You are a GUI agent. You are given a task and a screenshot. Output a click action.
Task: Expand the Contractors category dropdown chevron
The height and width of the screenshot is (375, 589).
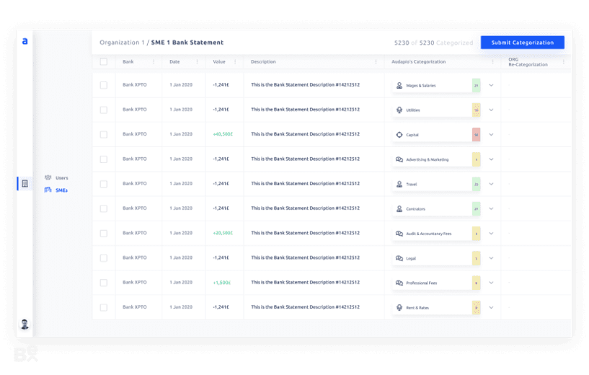coord(491,208)
